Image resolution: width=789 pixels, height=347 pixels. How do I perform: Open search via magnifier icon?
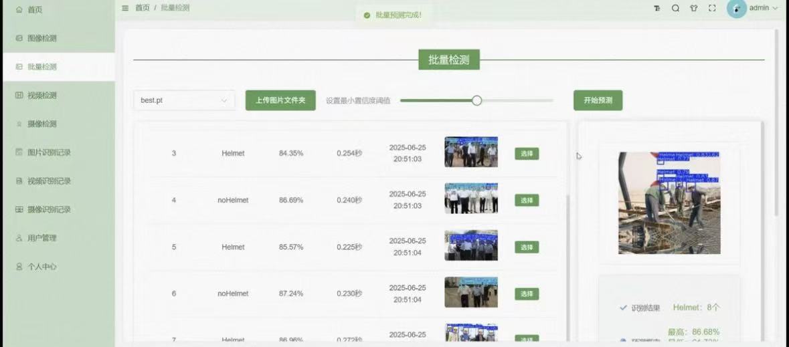tap(675, 8)
